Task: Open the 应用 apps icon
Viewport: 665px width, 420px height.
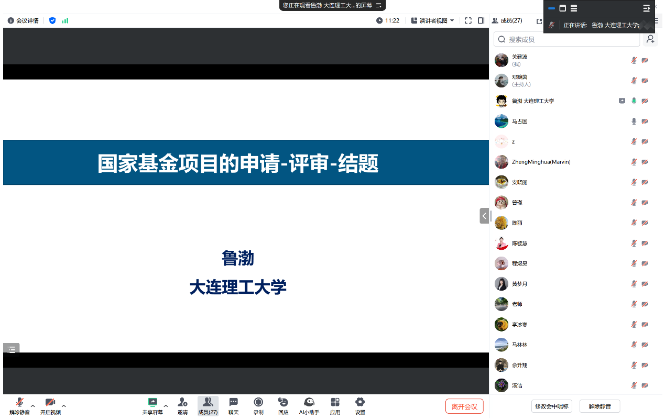Action: (x=335, y=405)
